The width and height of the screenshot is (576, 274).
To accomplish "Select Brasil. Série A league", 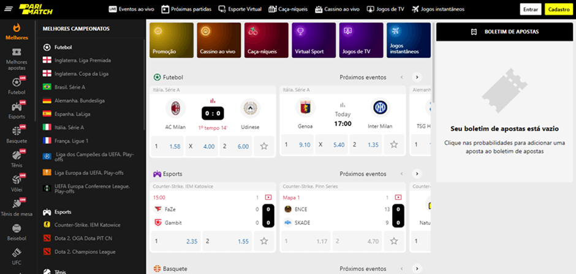I will 69,87.
